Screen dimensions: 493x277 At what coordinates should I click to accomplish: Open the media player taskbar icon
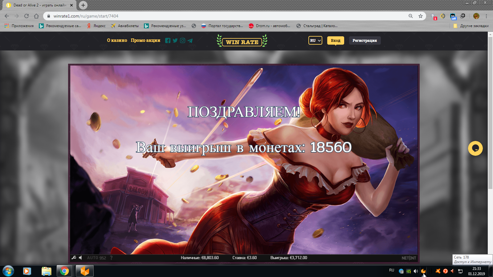[x=27, y=271]
